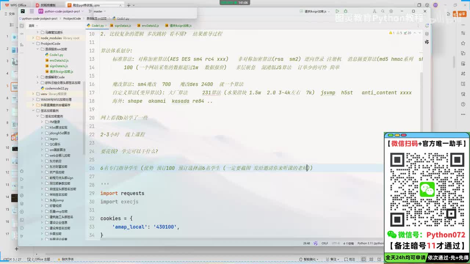Place cursor in cookies line 32
The height and width of the screenshot is (264, 470).
[x=116, y=218]
